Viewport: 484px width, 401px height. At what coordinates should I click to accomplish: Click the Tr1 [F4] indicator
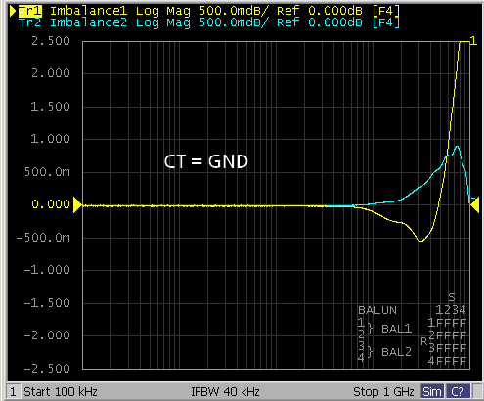[x=386, y=11]
